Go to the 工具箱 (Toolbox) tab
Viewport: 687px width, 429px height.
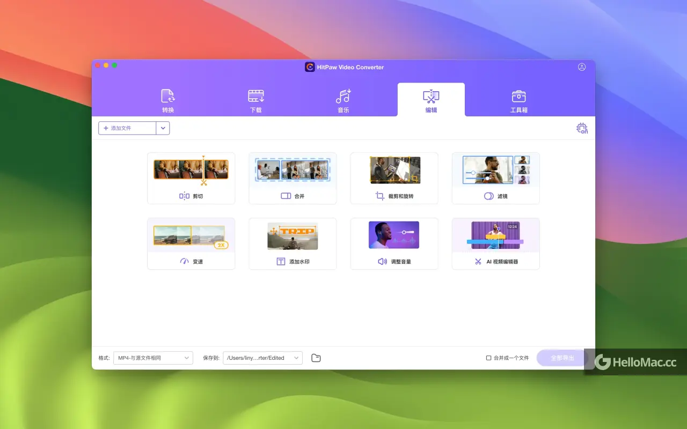(x=518, y=100)
